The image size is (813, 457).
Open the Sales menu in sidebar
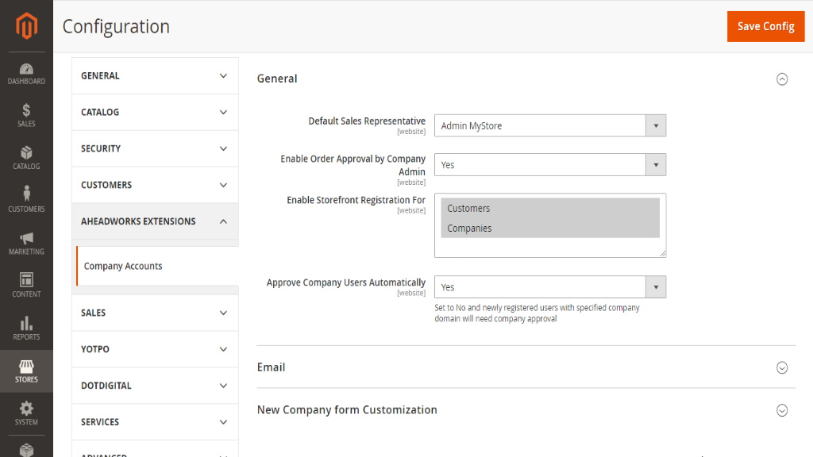click(x=26, y=115)
